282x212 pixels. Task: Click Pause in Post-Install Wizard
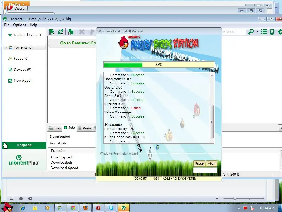199,163
